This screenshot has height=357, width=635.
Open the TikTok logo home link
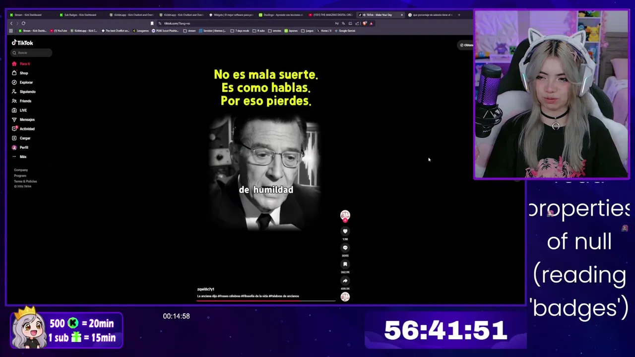(x=22, y=43)
